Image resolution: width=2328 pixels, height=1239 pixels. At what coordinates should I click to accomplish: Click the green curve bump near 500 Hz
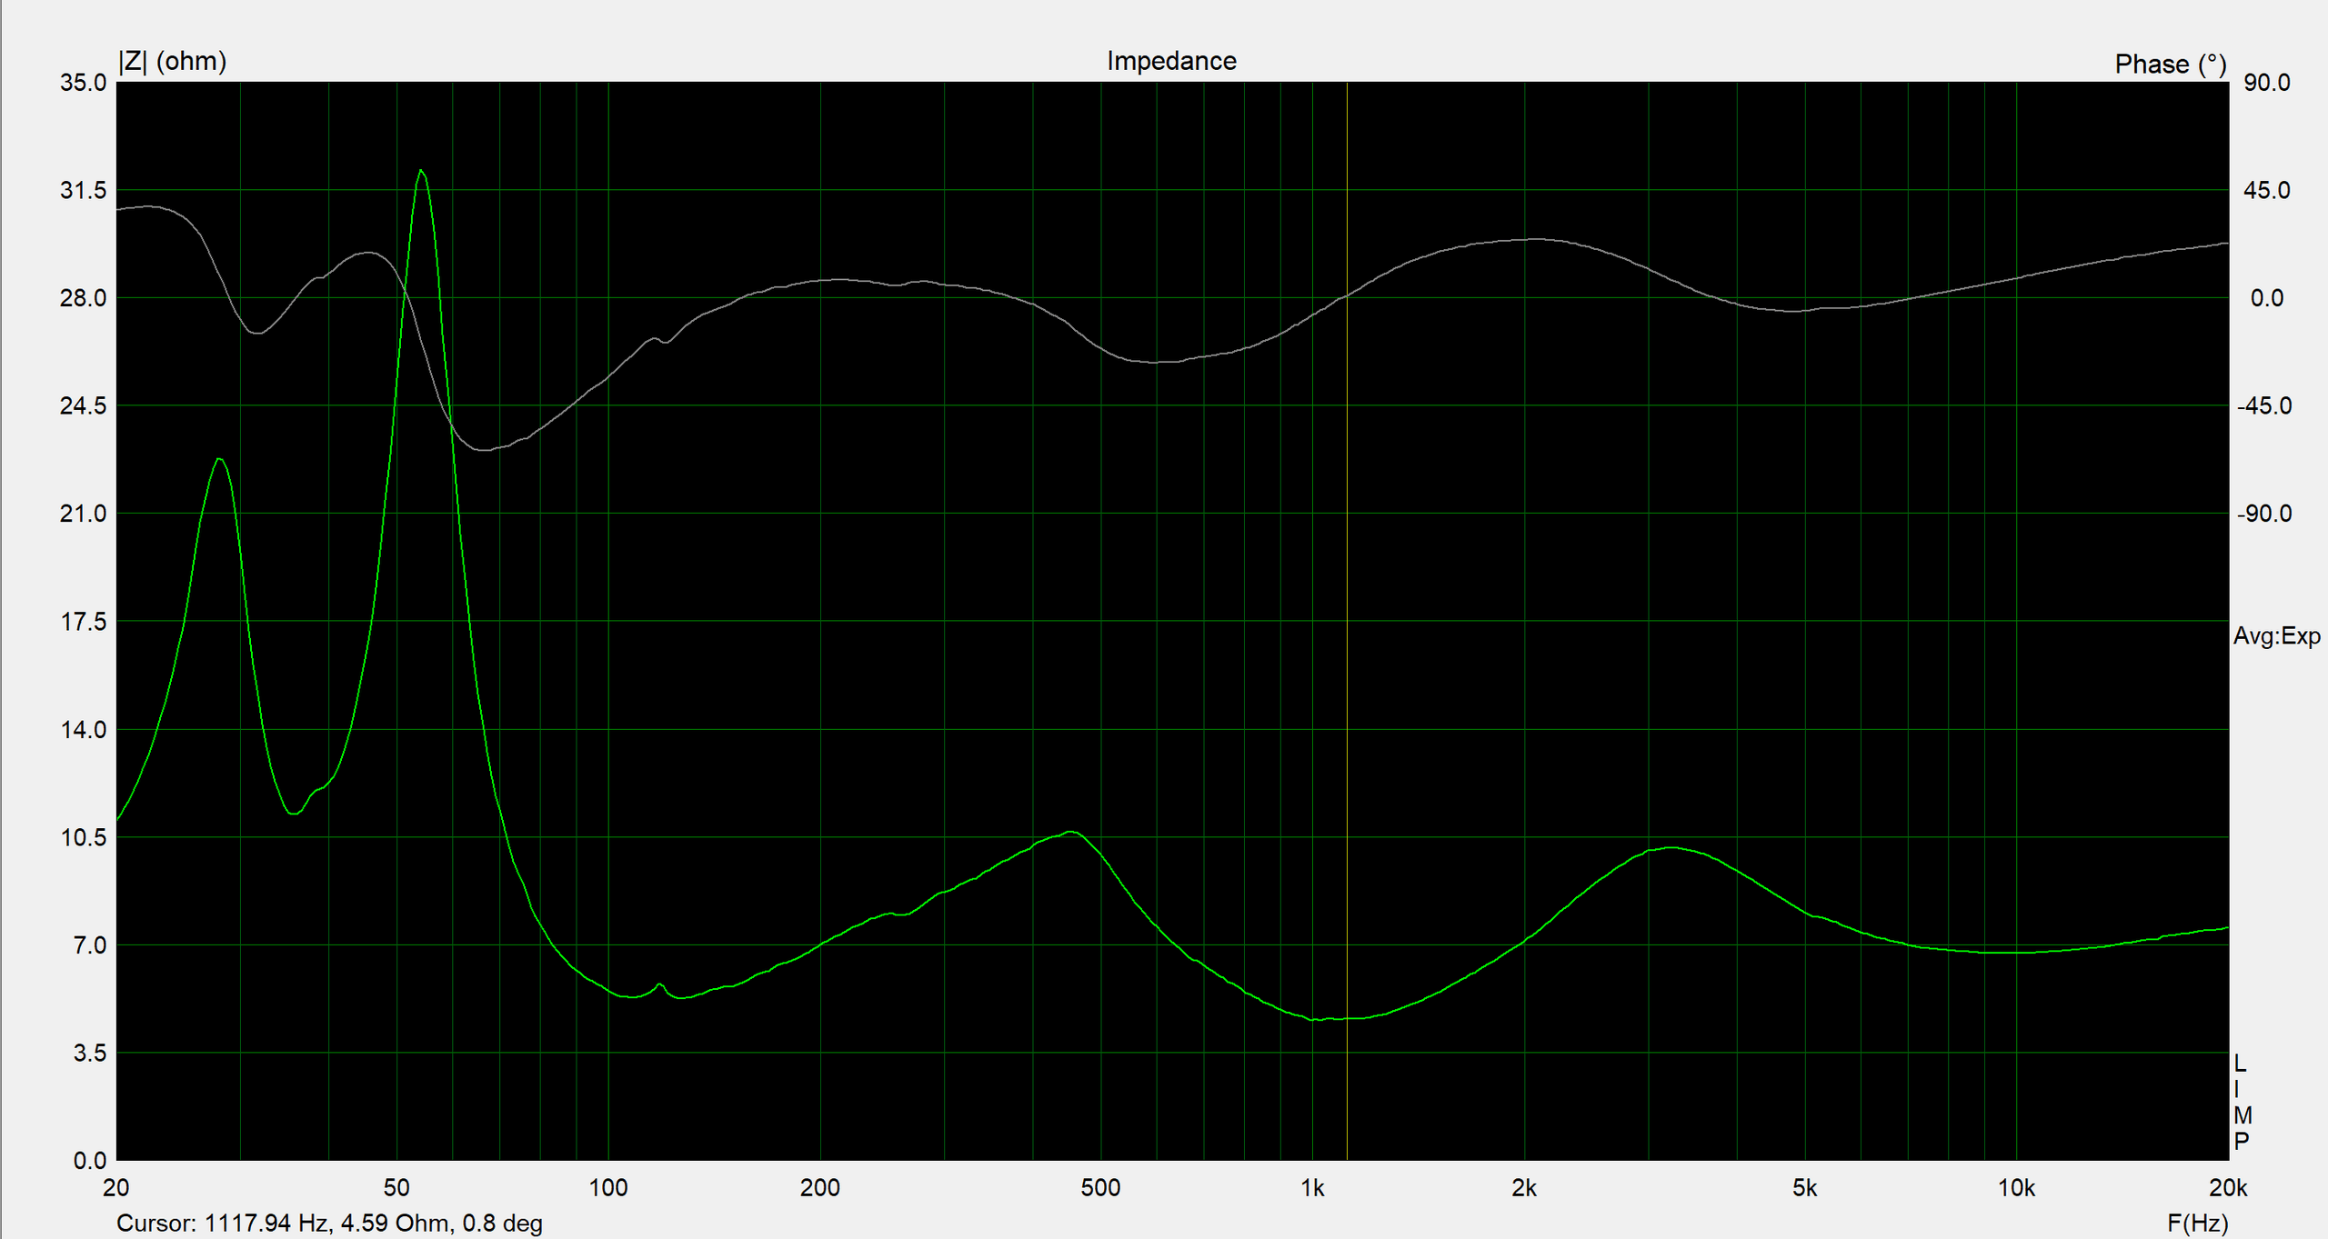tap(1071, 832)
